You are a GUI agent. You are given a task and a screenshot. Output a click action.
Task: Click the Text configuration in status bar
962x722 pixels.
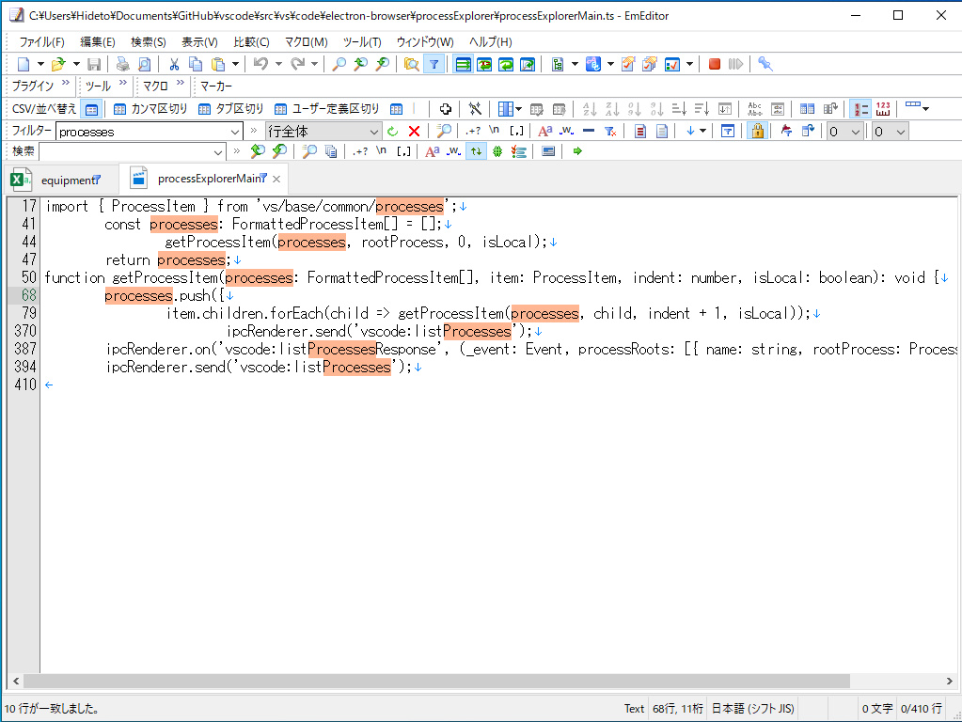[634, 709]
